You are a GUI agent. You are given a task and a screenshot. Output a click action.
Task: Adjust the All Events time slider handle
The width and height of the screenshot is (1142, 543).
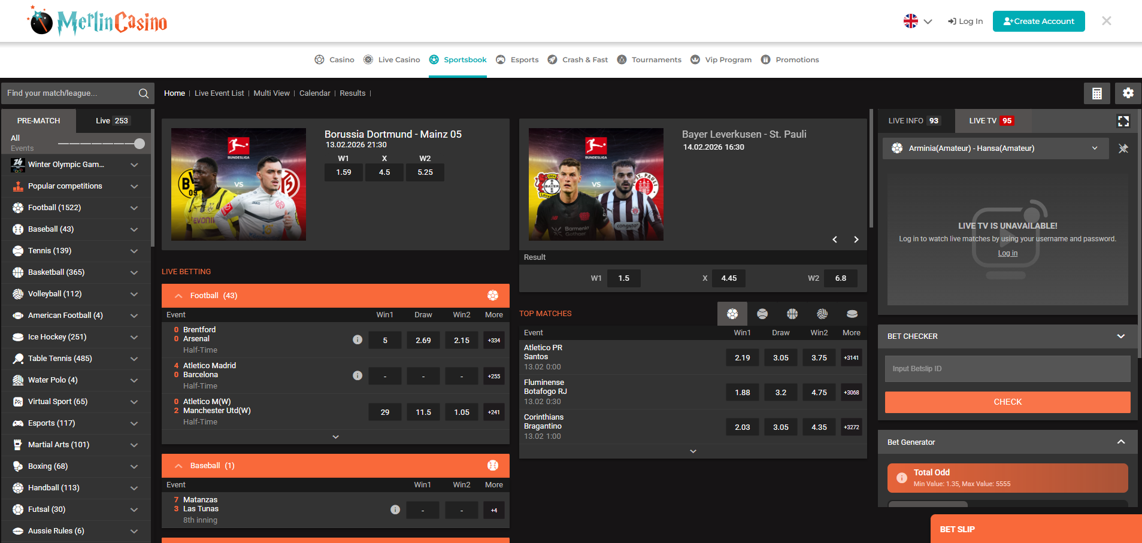(x=140, y=144)
